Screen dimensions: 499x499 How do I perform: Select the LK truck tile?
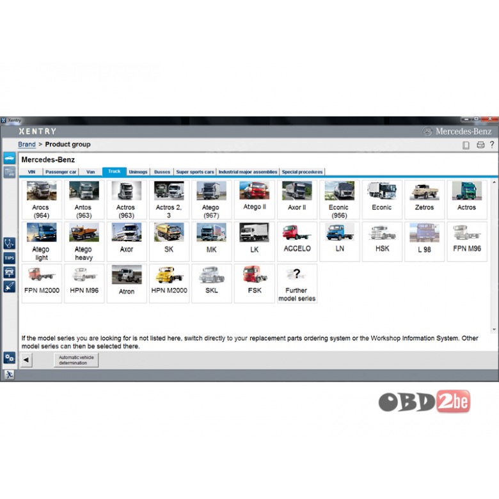tap(254, 242)
